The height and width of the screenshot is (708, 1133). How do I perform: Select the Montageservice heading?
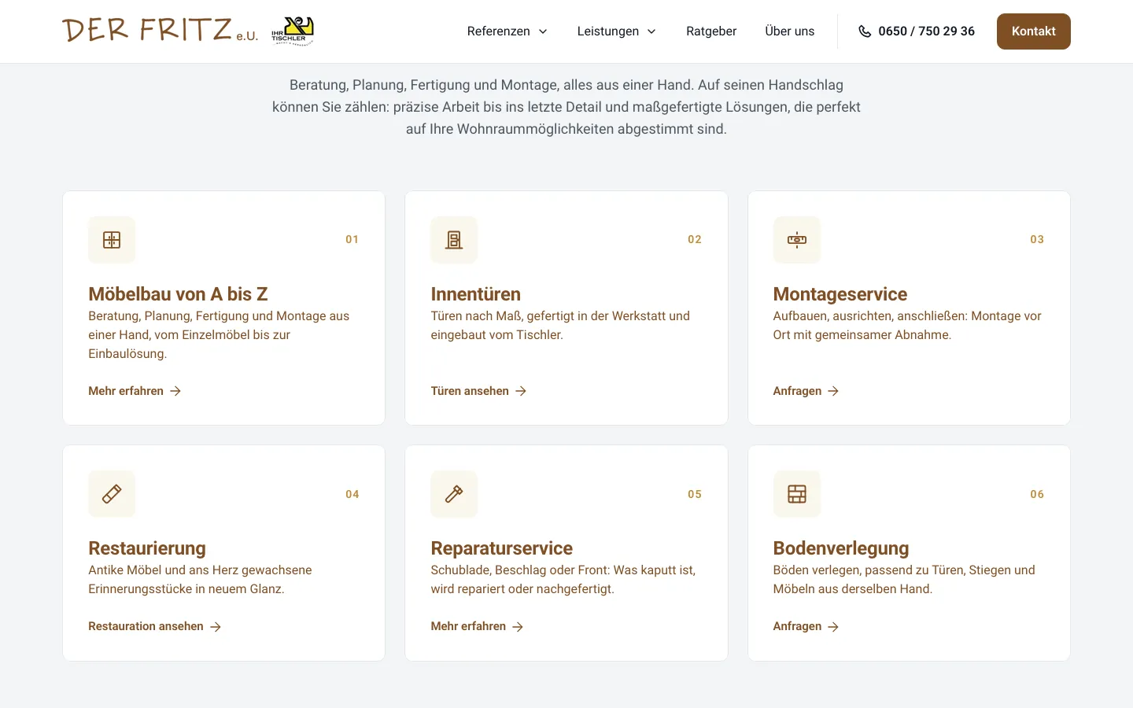pos(840,294)
